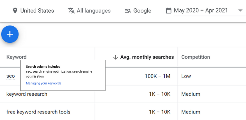Click the search networks icon beside Google
This screenshot has width=246, height=120.
click(x=128, y=11)
